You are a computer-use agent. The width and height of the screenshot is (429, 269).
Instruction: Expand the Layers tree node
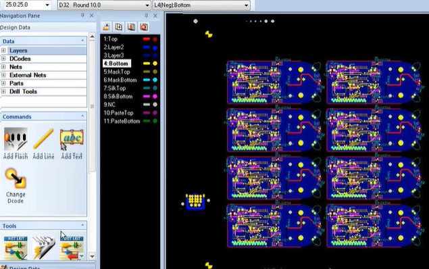(3, 50)
